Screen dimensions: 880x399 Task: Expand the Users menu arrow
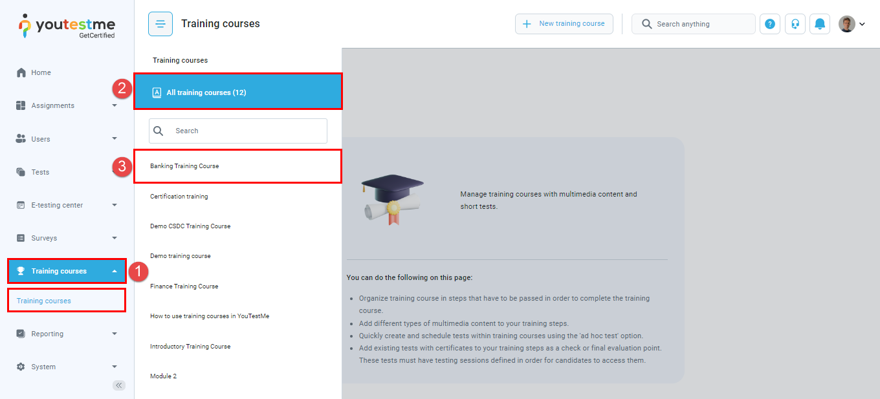click(115, 138)
